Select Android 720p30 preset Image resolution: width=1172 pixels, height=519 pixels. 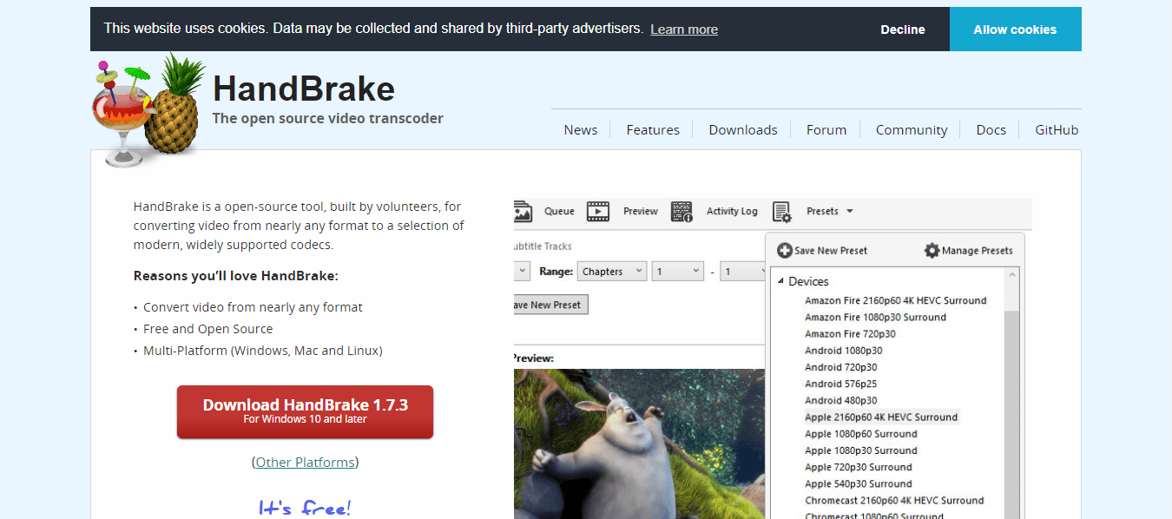click(x=840, y=367)
